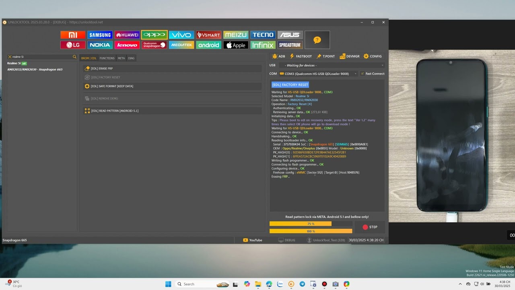
Task: Select the Vivo brand logo
Action: tap(181, 35)
